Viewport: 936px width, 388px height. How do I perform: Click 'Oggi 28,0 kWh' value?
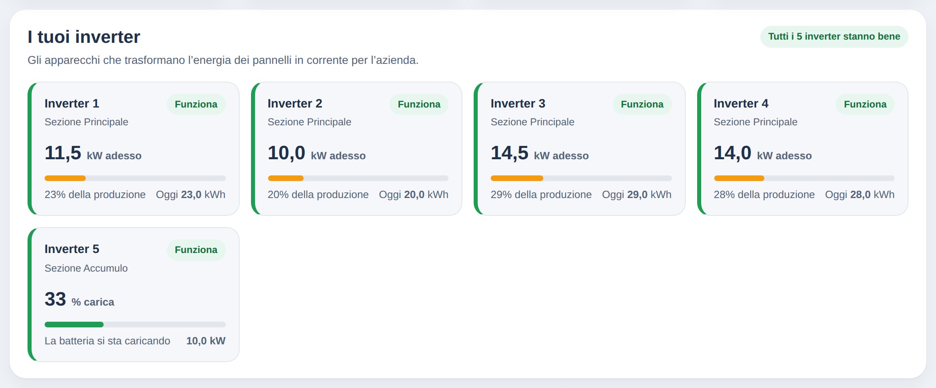click(860, 194)
